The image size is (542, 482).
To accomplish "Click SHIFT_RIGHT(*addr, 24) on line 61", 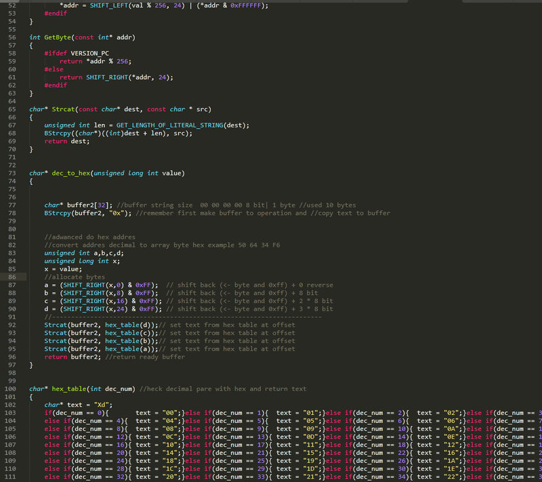I will click(127, 77).
